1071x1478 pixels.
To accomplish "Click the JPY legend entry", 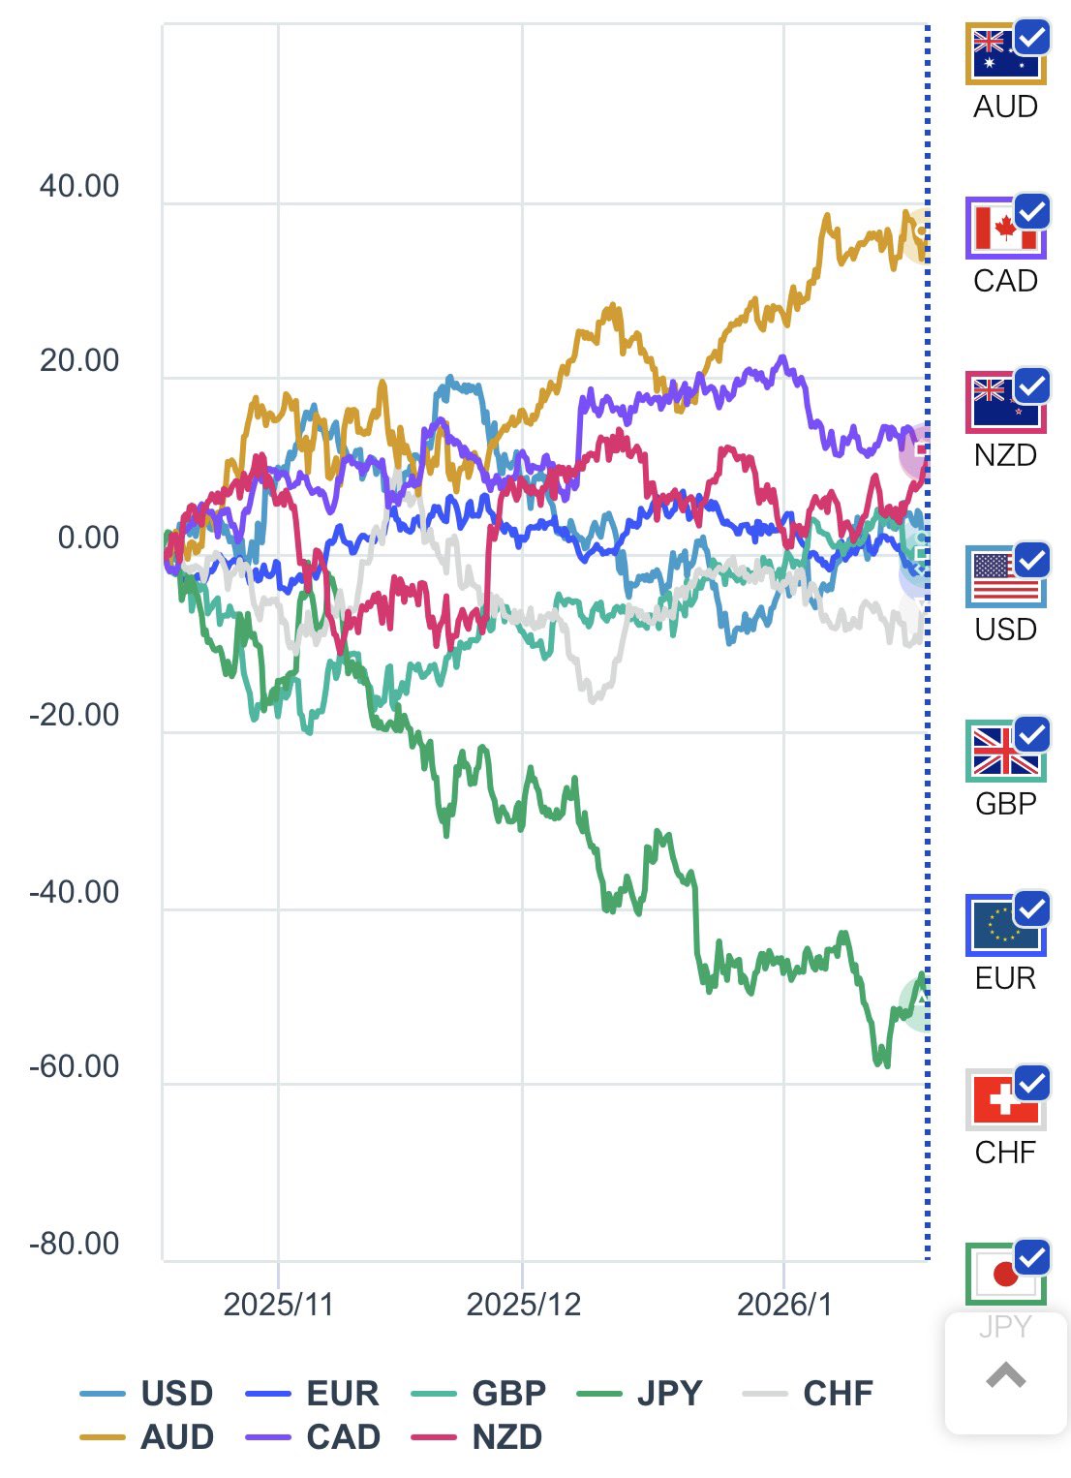I will 641,1393.
